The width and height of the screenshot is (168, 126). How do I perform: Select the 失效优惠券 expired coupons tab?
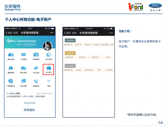tap(70, 66)
